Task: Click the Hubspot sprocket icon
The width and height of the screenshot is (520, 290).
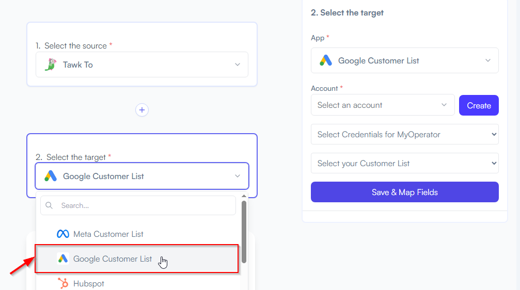Action: click(x=62, y=283)
